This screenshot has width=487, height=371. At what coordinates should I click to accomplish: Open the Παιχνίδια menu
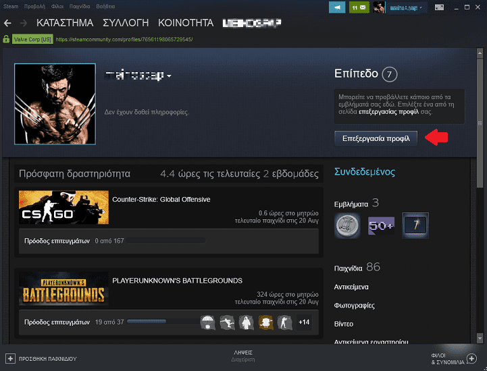pyautogui.click(x=80, y=6)
